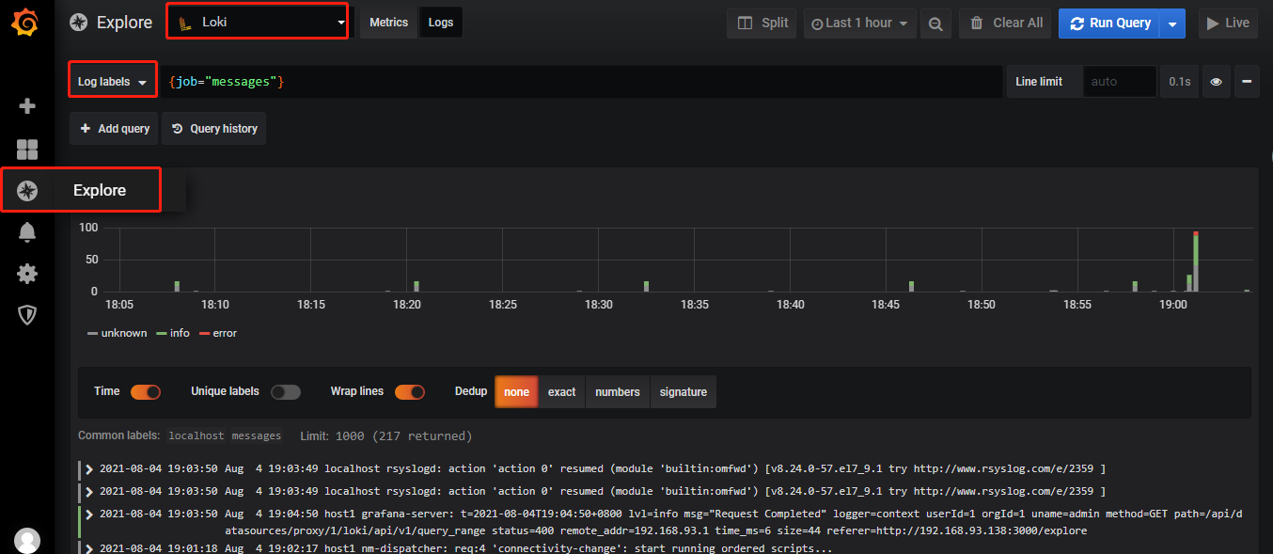Toggle the Time switch
This screenshot has height=554, width=1273.
click(x=146, y=392)
